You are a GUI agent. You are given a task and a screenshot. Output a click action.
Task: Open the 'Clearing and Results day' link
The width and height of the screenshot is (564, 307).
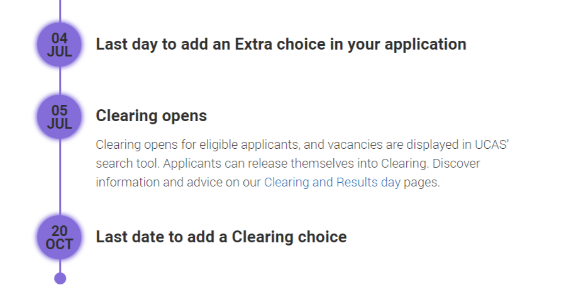(x=333, y=183)
